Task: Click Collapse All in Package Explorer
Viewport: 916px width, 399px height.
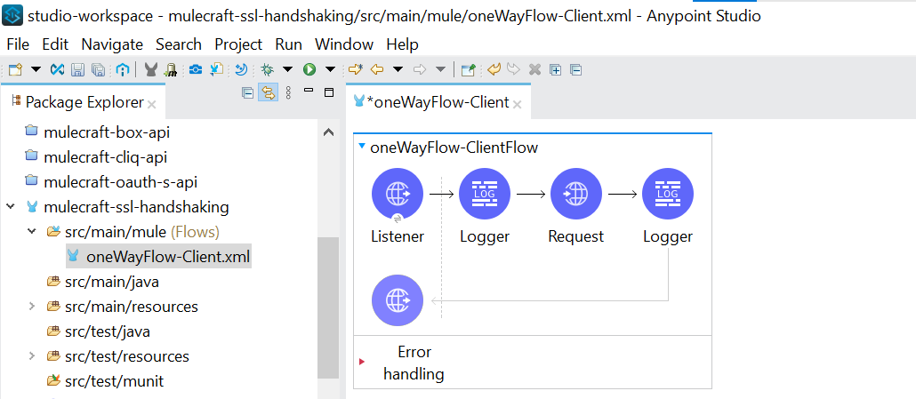Action: (x=247, y=93)
